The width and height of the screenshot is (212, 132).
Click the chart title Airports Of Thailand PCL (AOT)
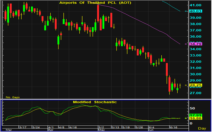pos(95,3)
